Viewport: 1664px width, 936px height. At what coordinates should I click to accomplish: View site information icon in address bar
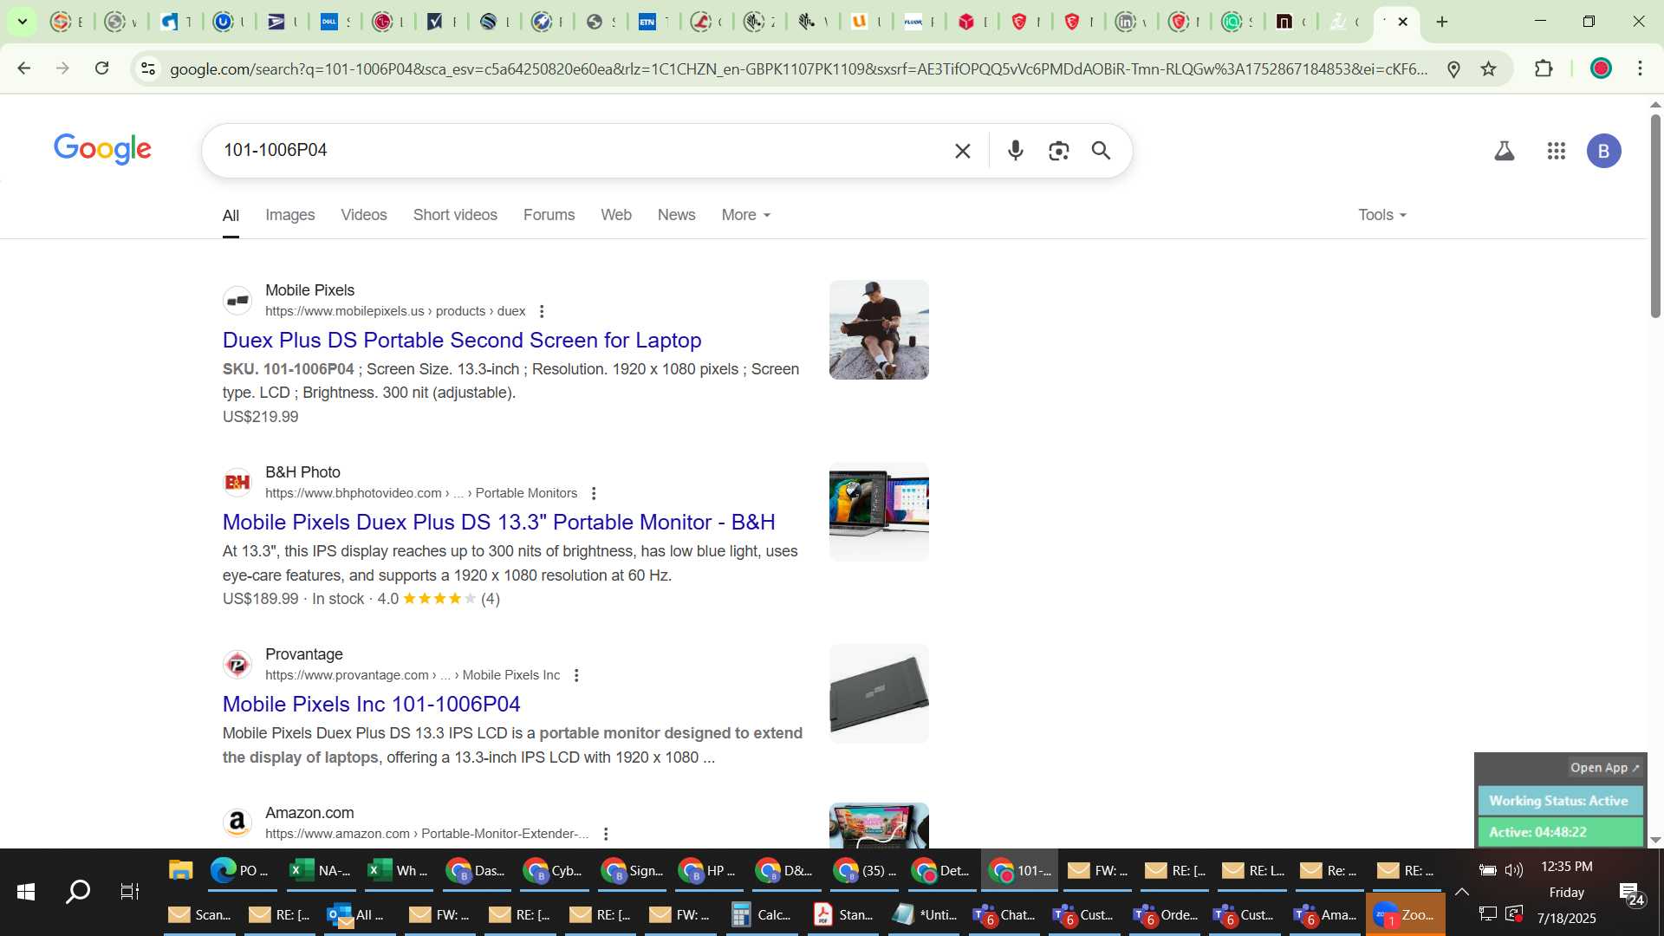click(x=148, y=68)
